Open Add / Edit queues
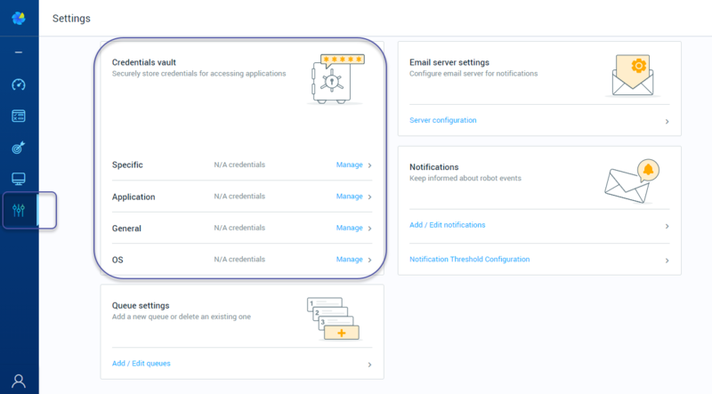The width and height of the screenshot is (712, 394). [x=142, y=364]
